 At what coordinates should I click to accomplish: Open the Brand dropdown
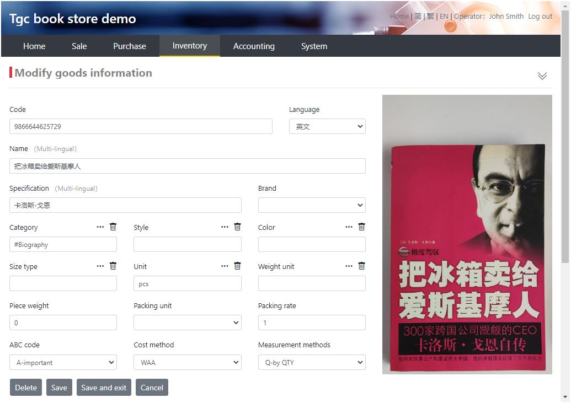(312, 205)
